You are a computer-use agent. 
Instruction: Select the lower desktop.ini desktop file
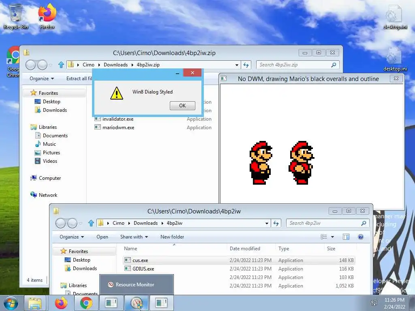395,59
